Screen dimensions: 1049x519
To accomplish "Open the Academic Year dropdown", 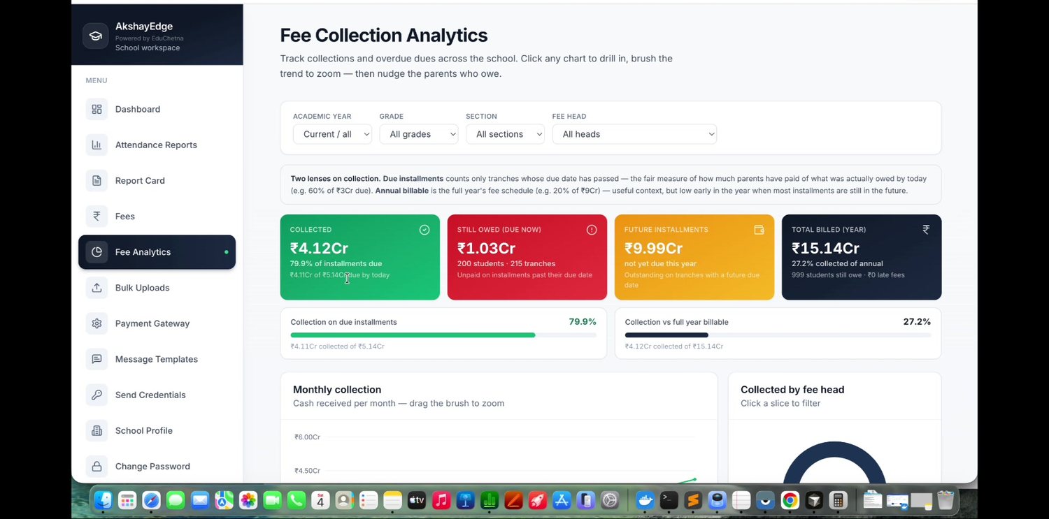I will tap(332, 134).
